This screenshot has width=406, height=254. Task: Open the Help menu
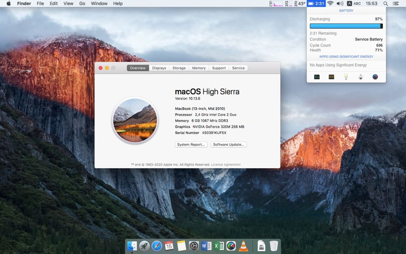click(x=118, y=3)
